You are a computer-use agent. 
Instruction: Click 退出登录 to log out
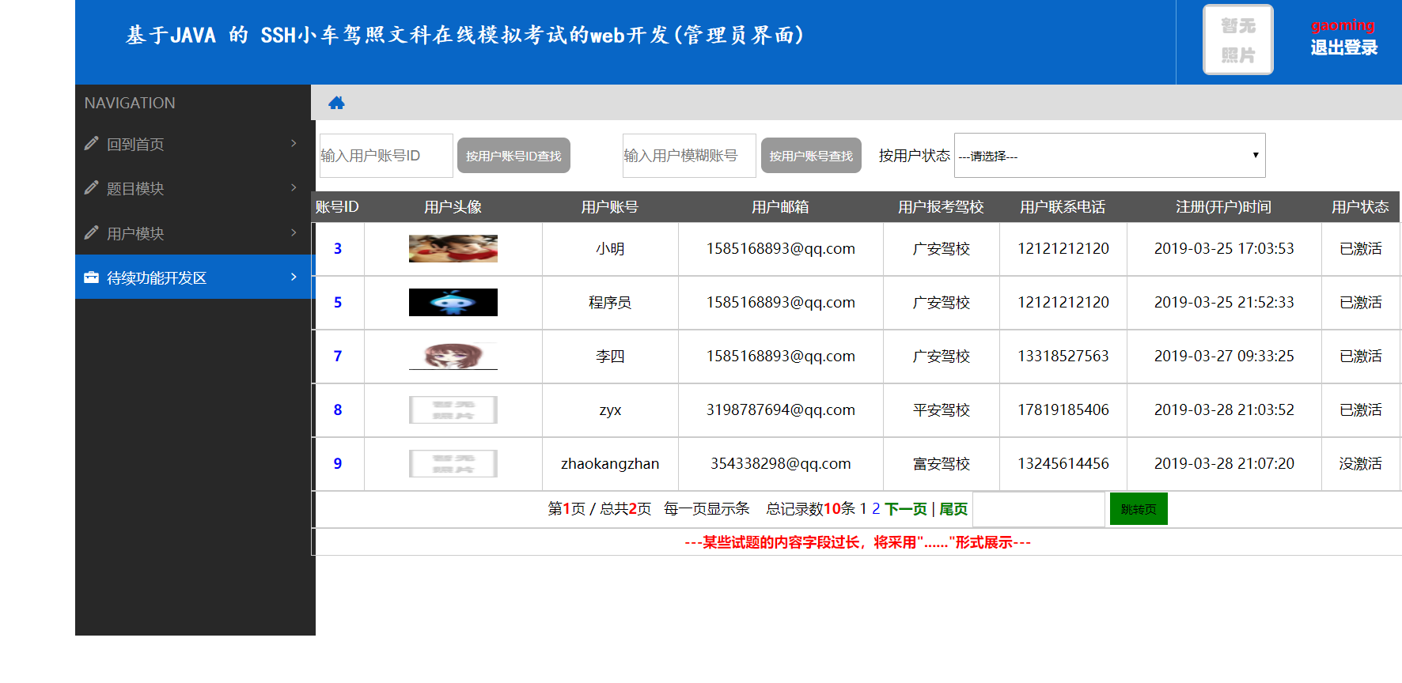1343,47
